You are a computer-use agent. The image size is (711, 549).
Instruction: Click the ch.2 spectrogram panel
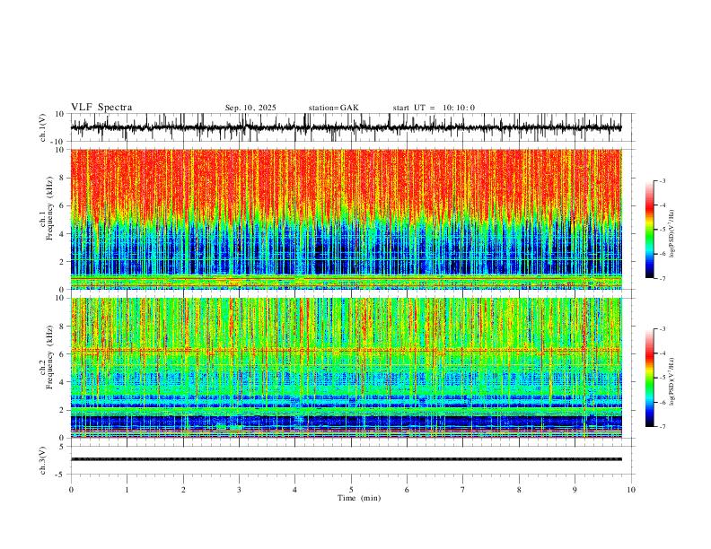tap(346, 368)
